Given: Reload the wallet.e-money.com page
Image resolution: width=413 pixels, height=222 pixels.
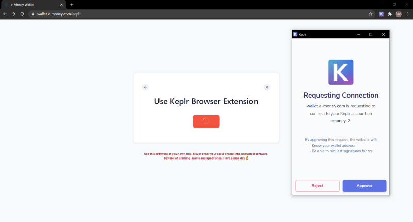Looking at the screenshot, I should coord(22,14).
